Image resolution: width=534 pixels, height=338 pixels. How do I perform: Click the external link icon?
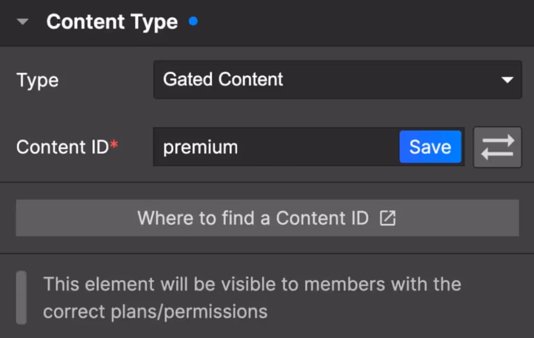point(387,218)
